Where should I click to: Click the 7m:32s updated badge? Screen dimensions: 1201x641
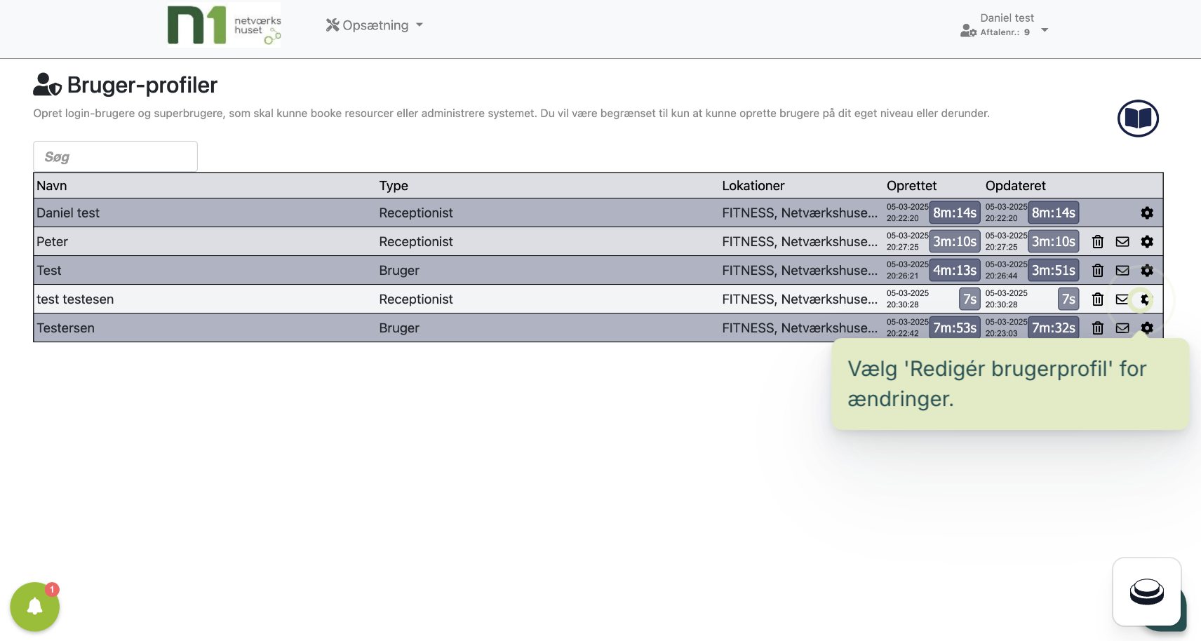1054,328
